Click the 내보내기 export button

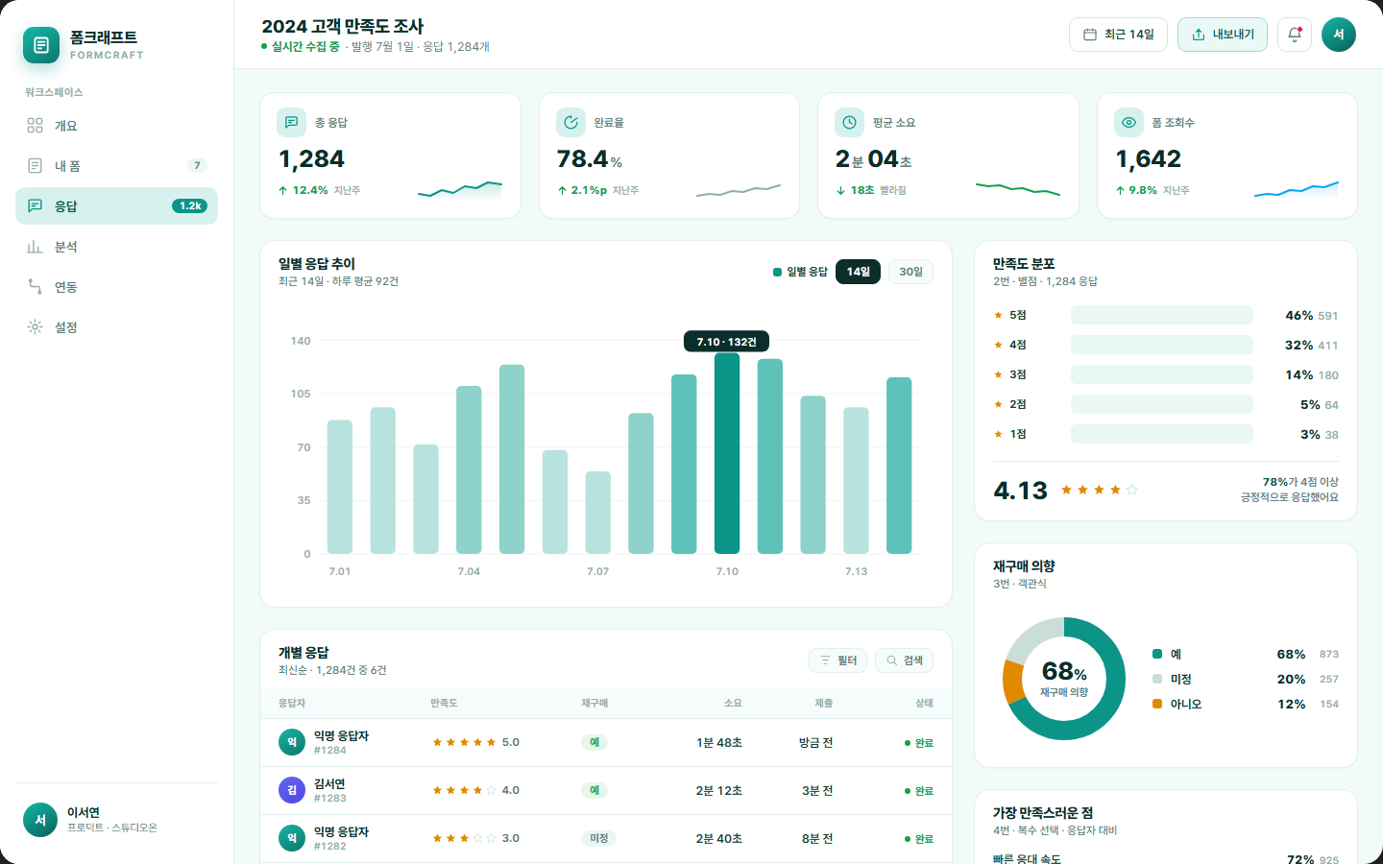(x=1223, y=35)
